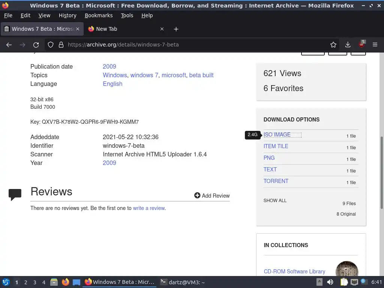Open the PNG download option
The image size is (384, 288).
coord(269,158)
